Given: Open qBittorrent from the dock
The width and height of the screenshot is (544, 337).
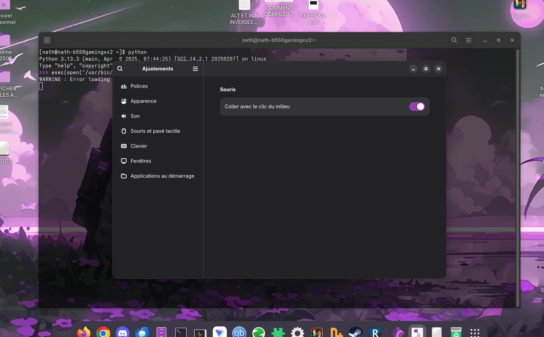Looking at the screenshot, I should pyautogui.click(x=239, y=332).
